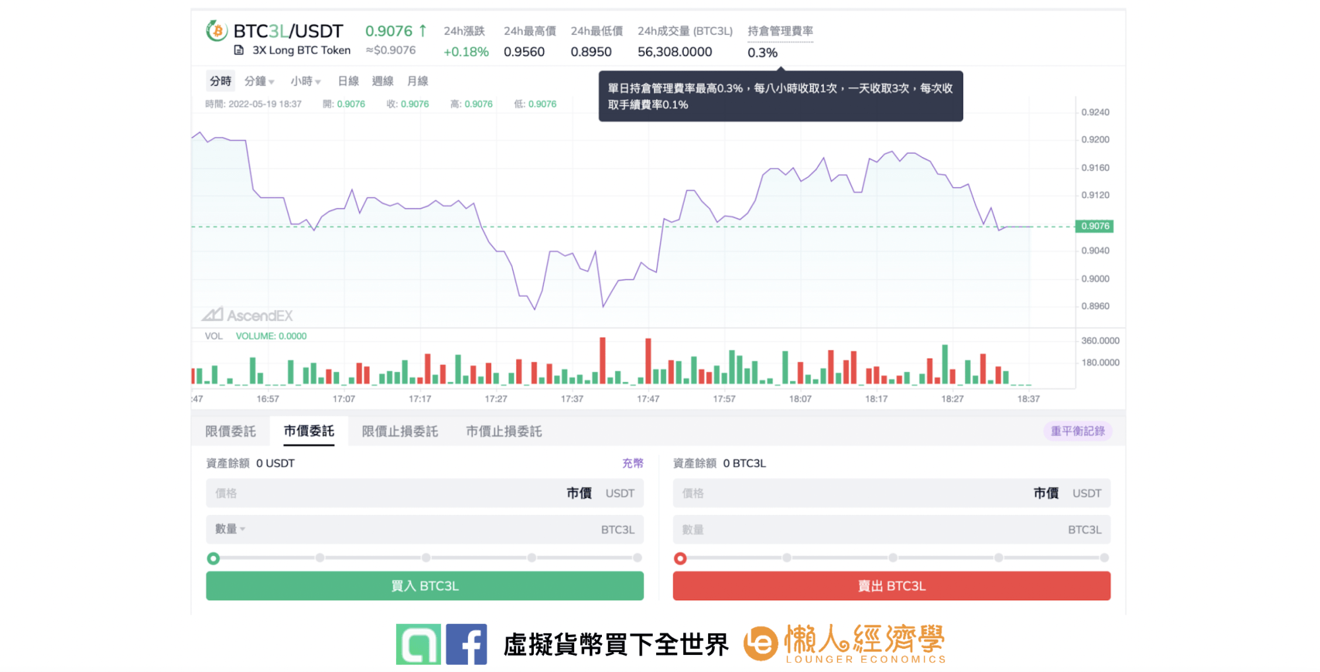Click the sell-side 數量 quantity field
The height and width of the screenshot is (672, 1320).
(892, 530)
